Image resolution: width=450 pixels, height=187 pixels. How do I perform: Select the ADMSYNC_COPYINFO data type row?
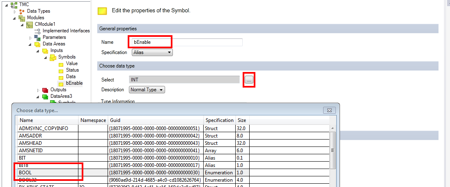pos(173,128)
